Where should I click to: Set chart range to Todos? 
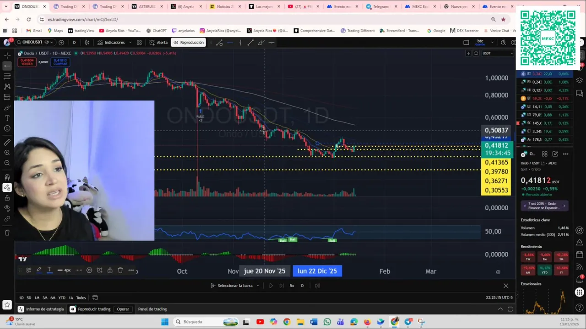click(81, 297)
